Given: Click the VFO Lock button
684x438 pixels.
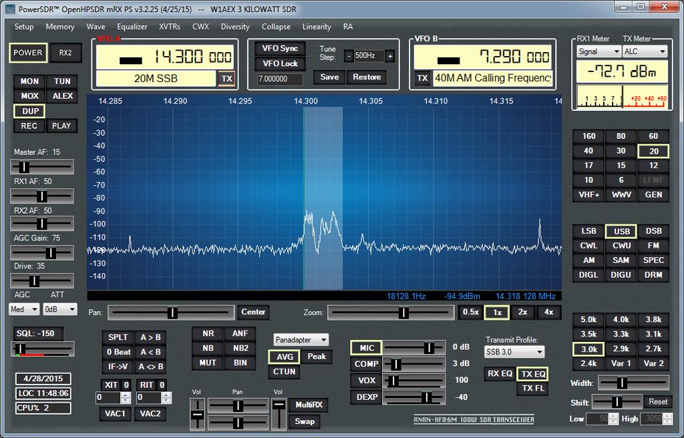Looking at the screenshot, I should pyautogui.click(x=280, y=63).
